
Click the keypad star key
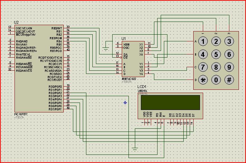pyautogui.click(x=203, y=80)
